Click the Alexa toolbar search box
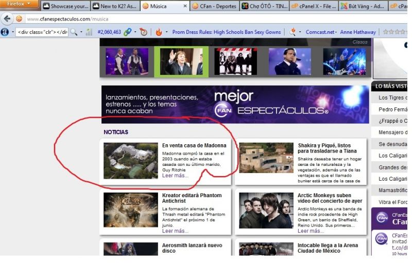 (42, 32)
